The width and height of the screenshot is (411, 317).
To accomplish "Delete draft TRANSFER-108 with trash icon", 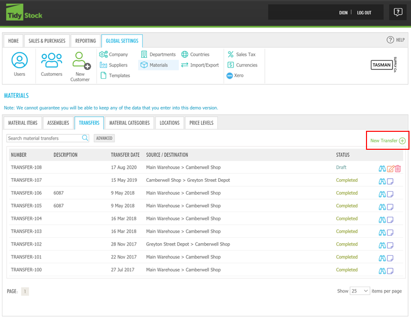I will pyautogui.click(x=398, y=168).
